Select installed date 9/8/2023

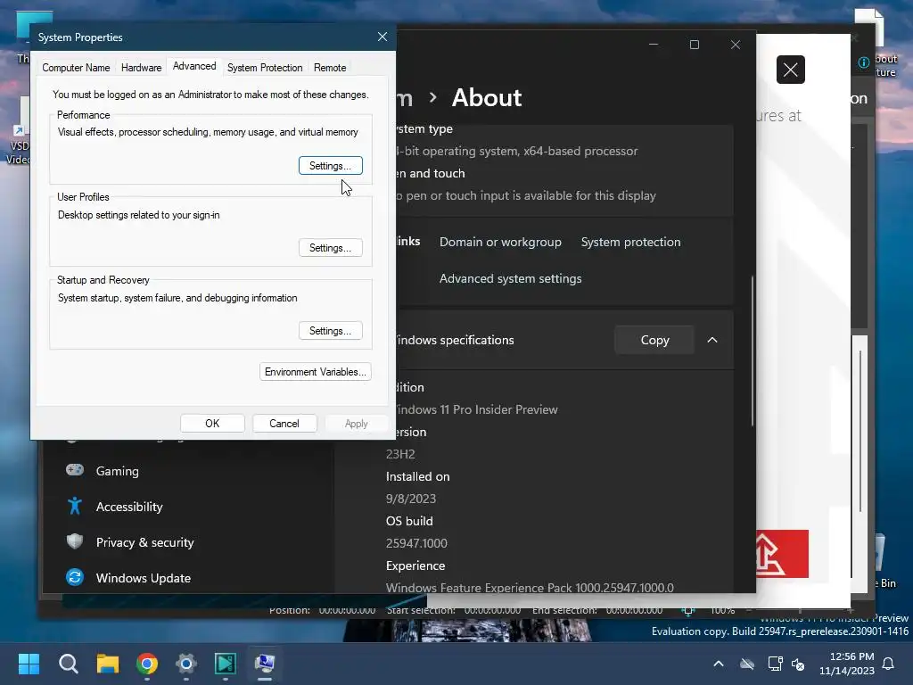point(410,499)
